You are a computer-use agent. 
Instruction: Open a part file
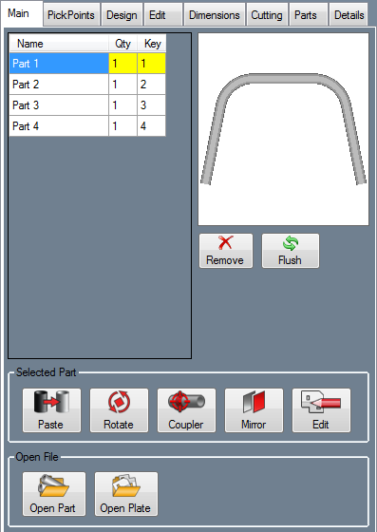point(54,494)
